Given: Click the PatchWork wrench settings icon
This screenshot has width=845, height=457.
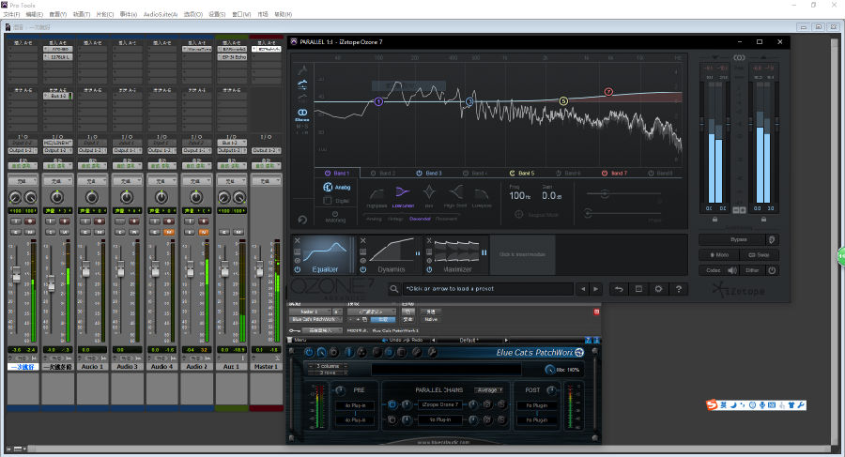Looking at the screenshot, I should [x=432, y=353].
